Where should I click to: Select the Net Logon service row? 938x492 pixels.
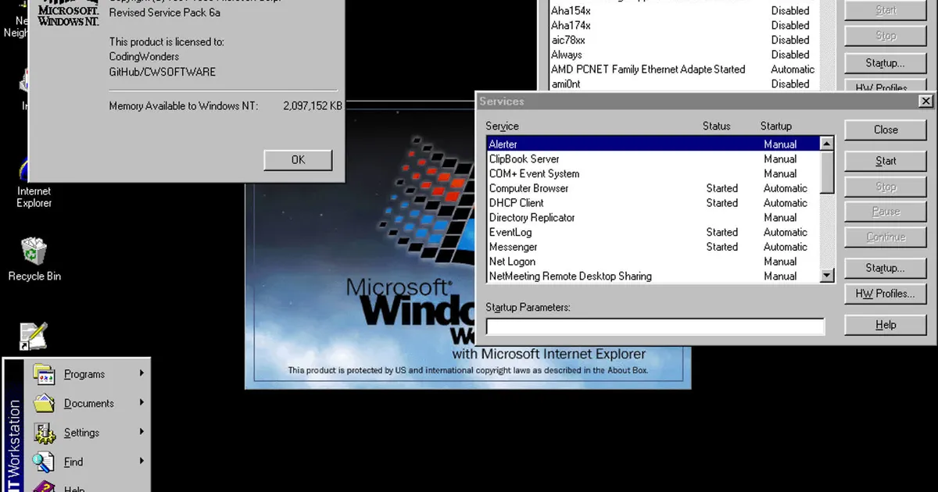pyautogui.click(x=653, y=262)
